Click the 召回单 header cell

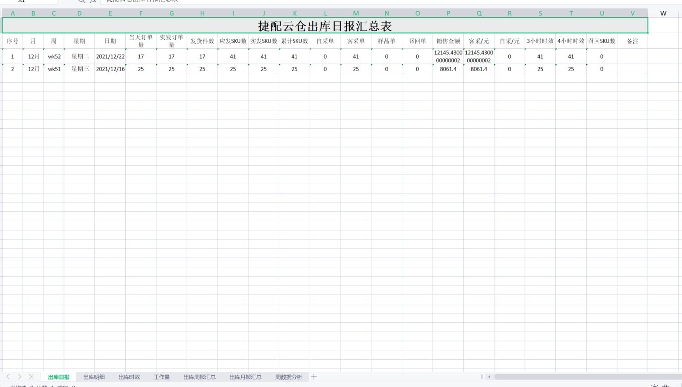[418, 41]
